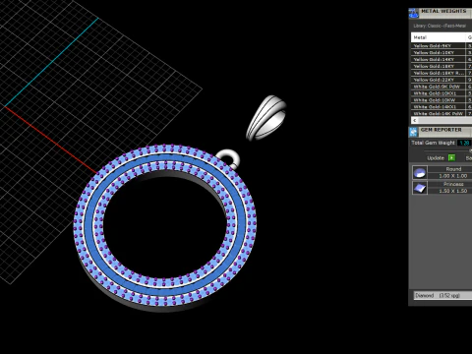Click the Metal Weights panel icon
Viewport: 472px width, 354px height.
click(x=414, y=13)
